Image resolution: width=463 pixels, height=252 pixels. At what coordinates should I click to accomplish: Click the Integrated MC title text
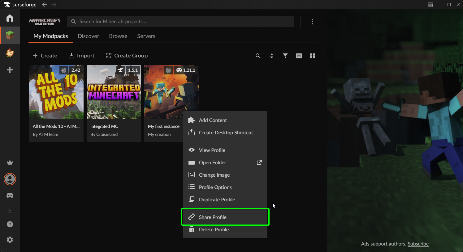[x=104, y=126]
